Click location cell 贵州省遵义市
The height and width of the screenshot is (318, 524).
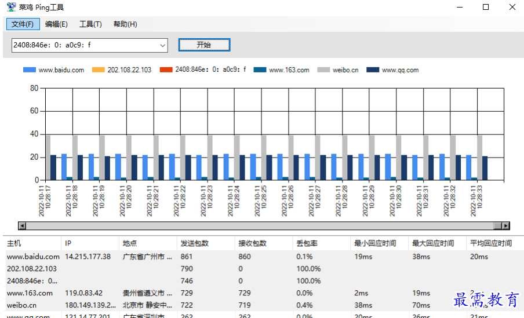tap(147, 293)
